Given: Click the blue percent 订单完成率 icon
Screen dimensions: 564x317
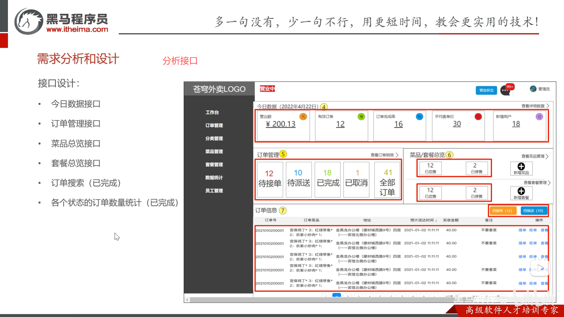Looking at the screenshot, I should [x=419, y=117].
